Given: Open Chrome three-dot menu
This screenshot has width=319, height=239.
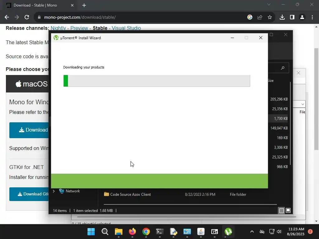Looking at the screenshot, I should point(312,17).
